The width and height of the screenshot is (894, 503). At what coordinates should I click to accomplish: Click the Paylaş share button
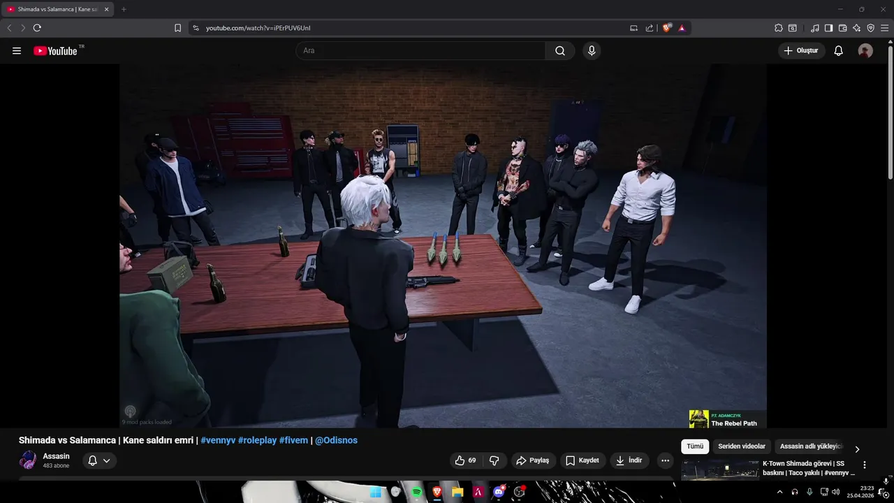[533, 460]
